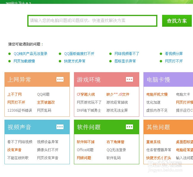Open more options for 上网异常 category
Image resolution: width=193 pixels, height=177 pixels.
[x=60, y=79]
